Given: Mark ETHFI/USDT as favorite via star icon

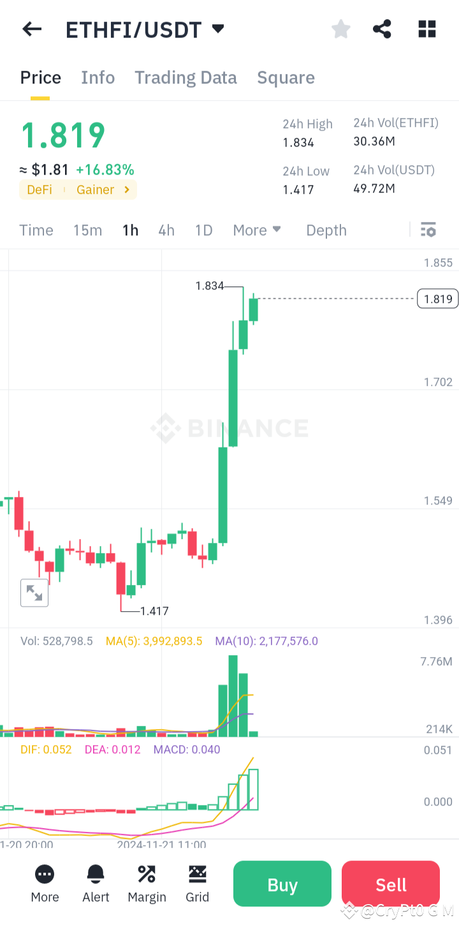Looking at the screenshot, I should click(340, 29).
